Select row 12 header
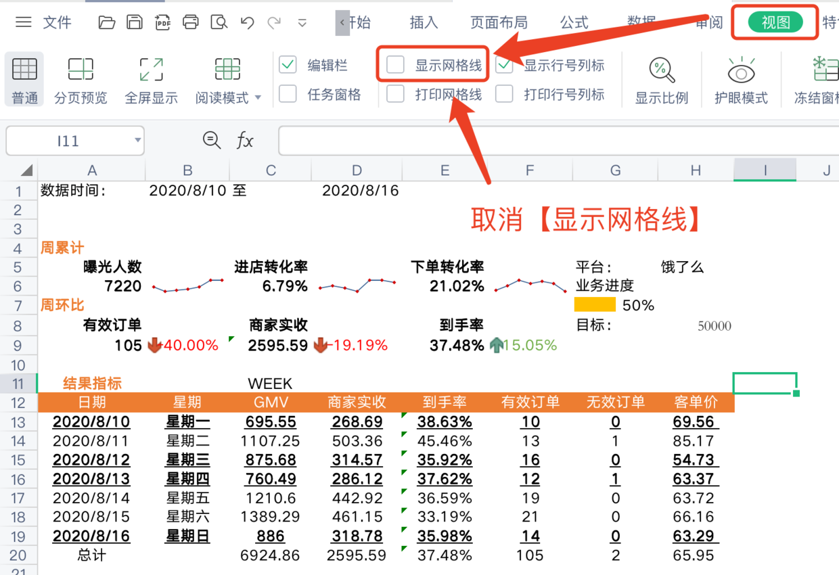The height and width of the screenshot is (575, 839). coord(18,402)
